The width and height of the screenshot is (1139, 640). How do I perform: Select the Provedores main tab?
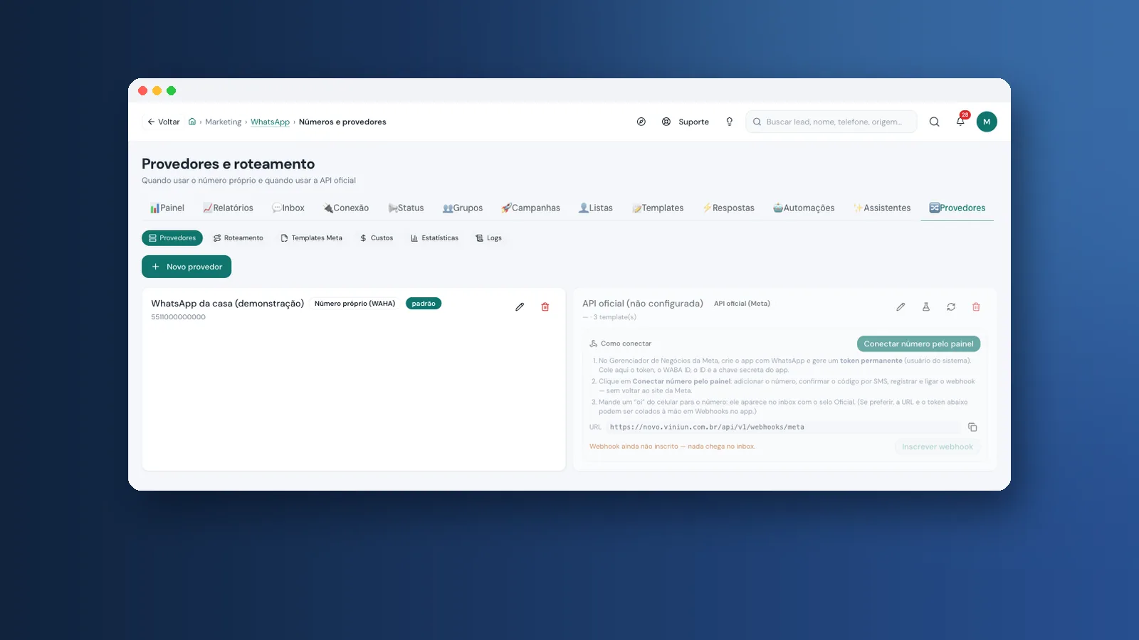pyautogui.click(x=957, y=208)
